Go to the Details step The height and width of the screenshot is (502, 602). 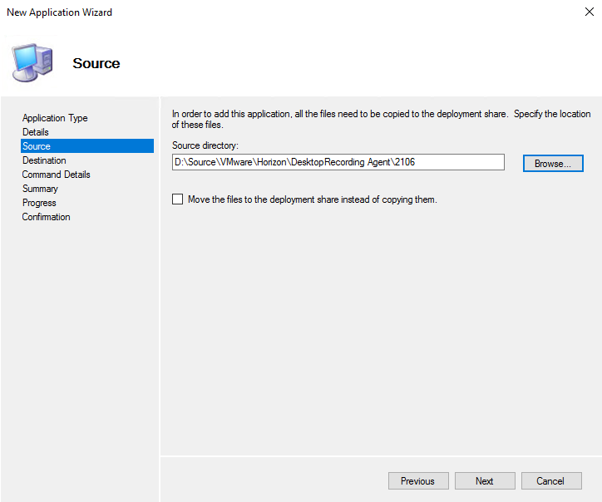pyautogui.click(x=36, y=132)
